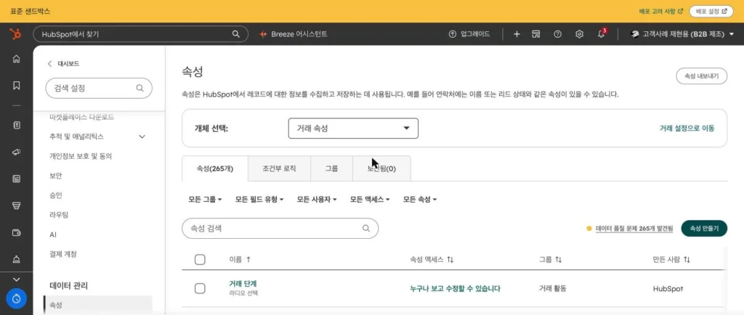Click 속성 만들기 button

click(x=704, y=229)
